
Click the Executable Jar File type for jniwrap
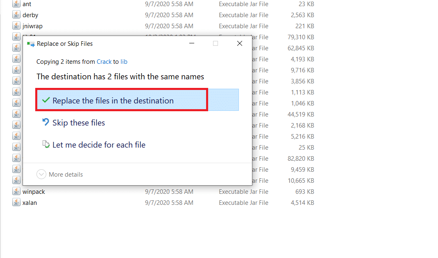243,26
